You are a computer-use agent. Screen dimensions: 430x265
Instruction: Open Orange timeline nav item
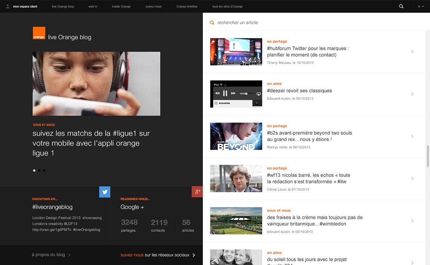pyautogui.click(x=187, y=6)
